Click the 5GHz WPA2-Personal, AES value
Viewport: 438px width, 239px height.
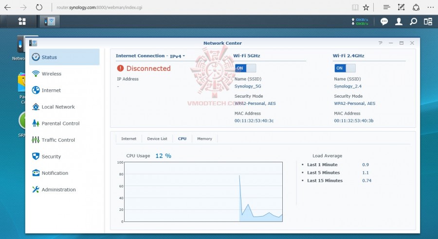click(255, 103)
